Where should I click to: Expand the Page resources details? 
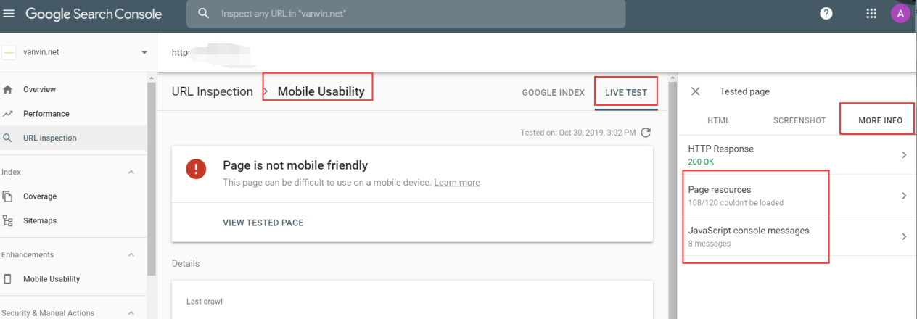904,195
